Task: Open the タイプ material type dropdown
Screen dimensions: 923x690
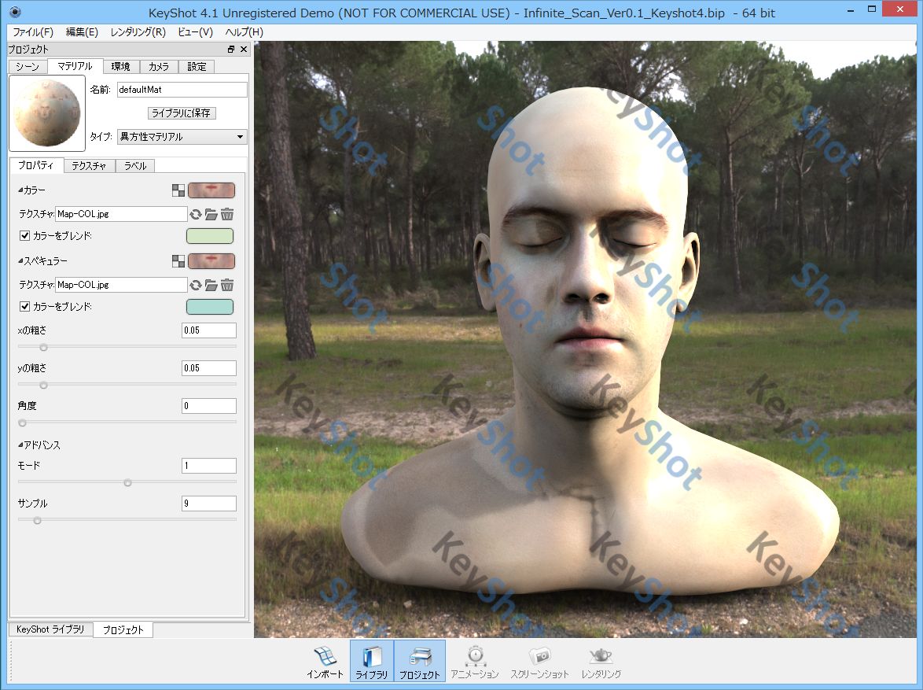Action: 182,137
